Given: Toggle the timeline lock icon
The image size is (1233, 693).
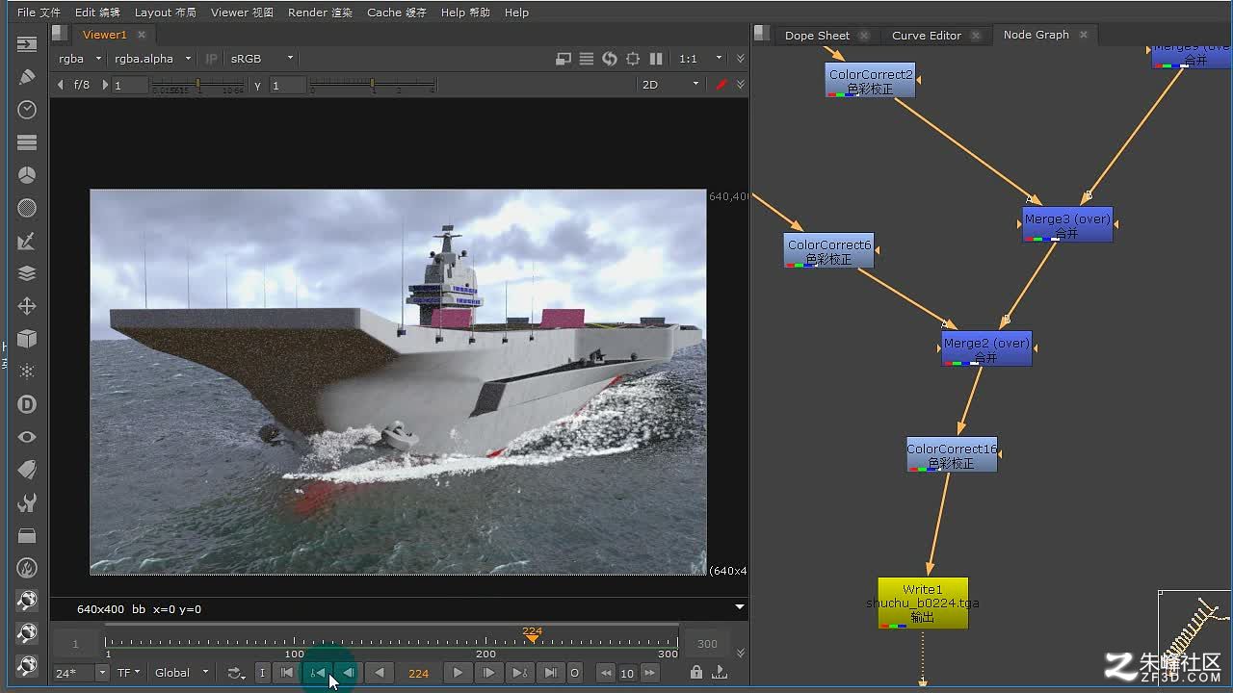Looking at the screenshot, I should click(x=696, y=673).
